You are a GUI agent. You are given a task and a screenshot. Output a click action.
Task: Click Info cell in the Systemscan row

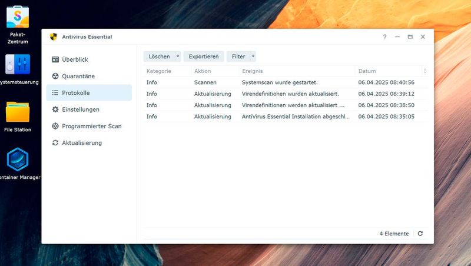[x=152, y=82]
